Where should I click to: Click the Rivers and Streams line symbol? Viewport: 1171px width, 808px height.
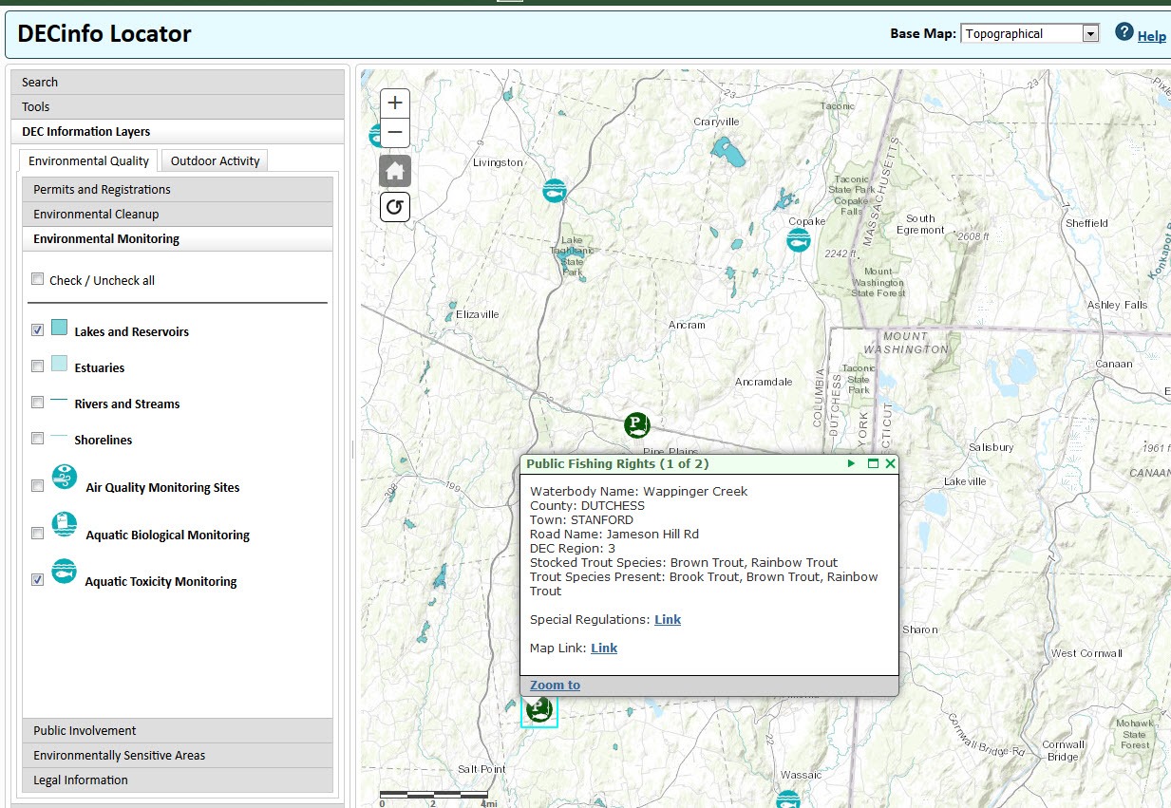pos(59,402)
